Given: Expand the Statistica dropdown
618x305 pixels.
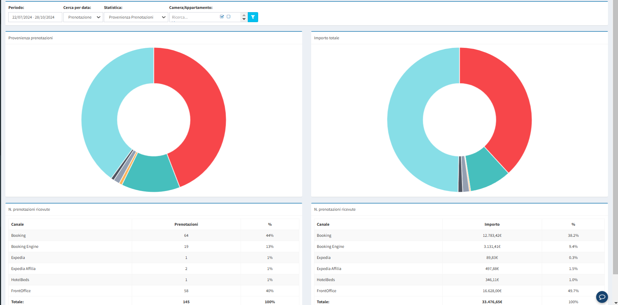Looking at the screenshot, I should (x=136, y=17).
